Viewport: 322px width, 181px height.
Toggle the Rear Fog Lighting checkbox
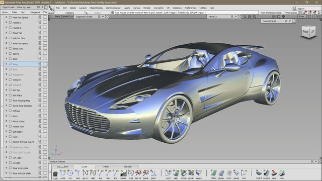(x=10, y=101)
